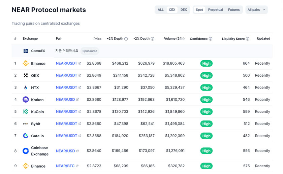
Task: Switch to Perpetual markets
Action: [216, 10]
